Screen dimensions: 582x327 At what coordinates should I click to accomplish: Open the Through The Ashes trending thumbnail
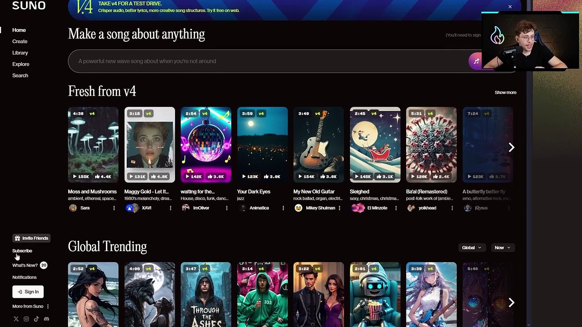[206, 295]
